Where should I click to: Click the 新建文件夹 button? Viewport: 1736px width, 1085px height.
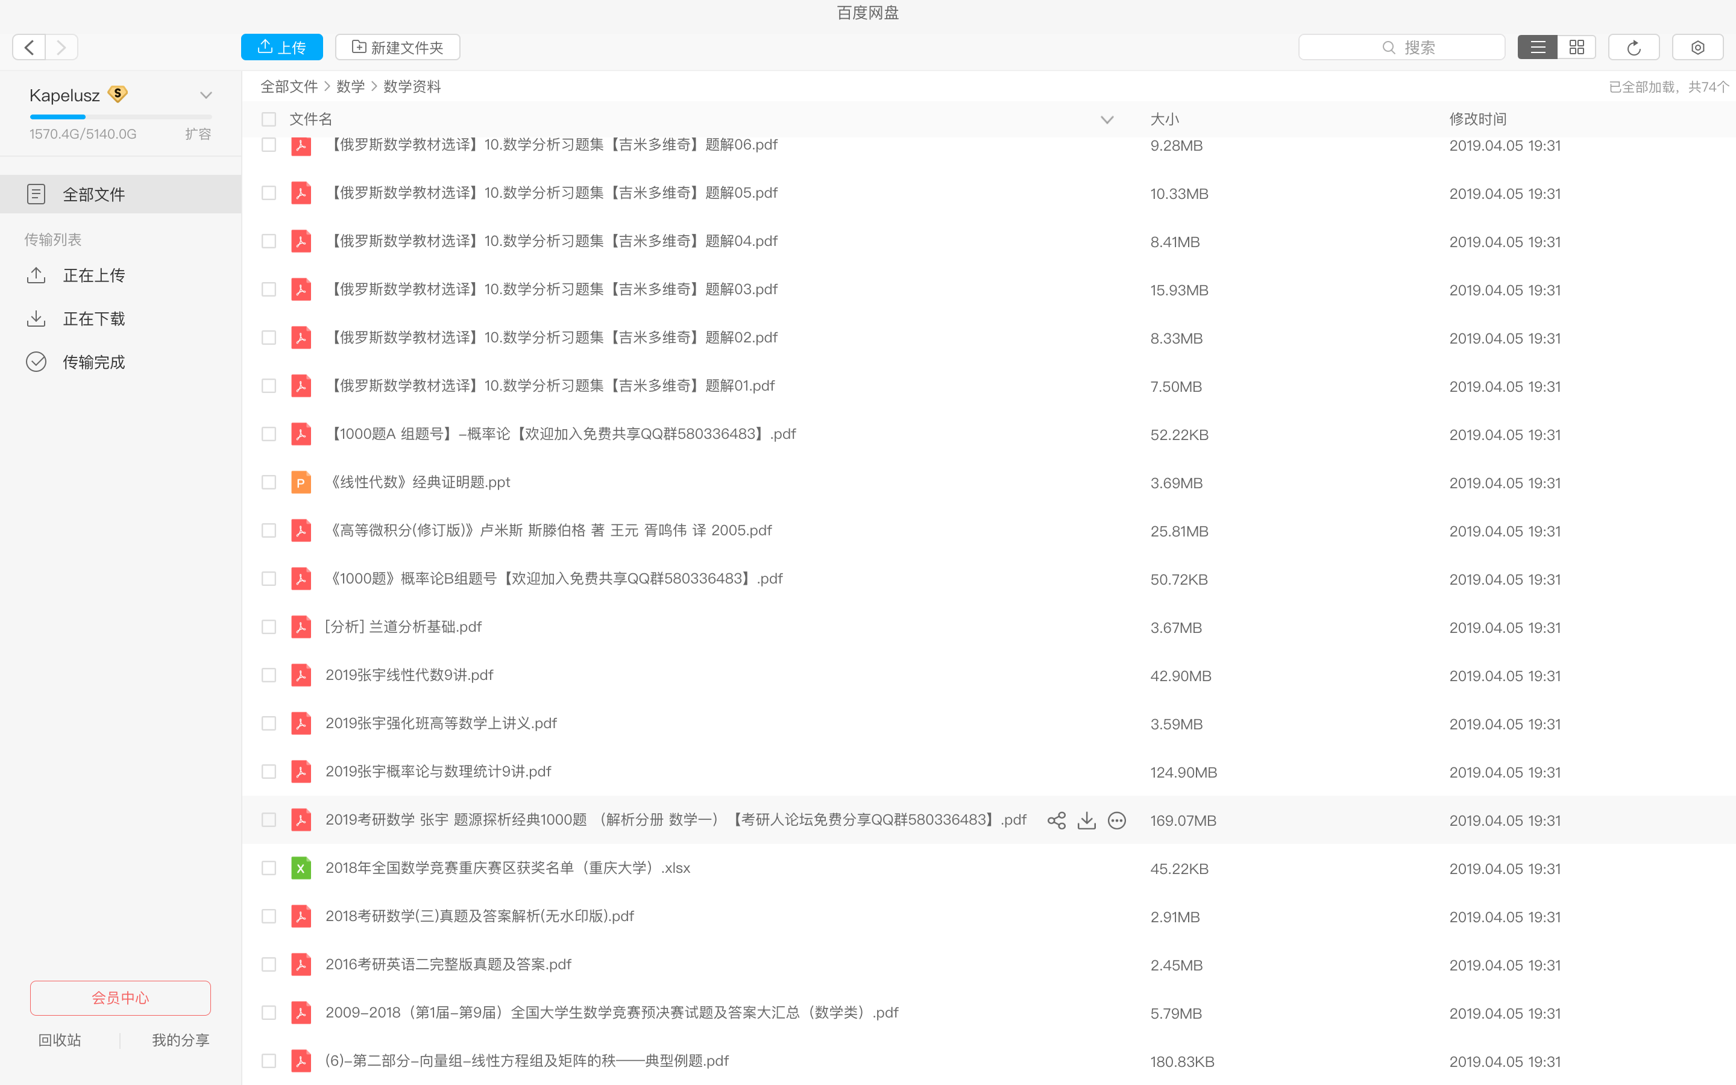coord(397,48)
